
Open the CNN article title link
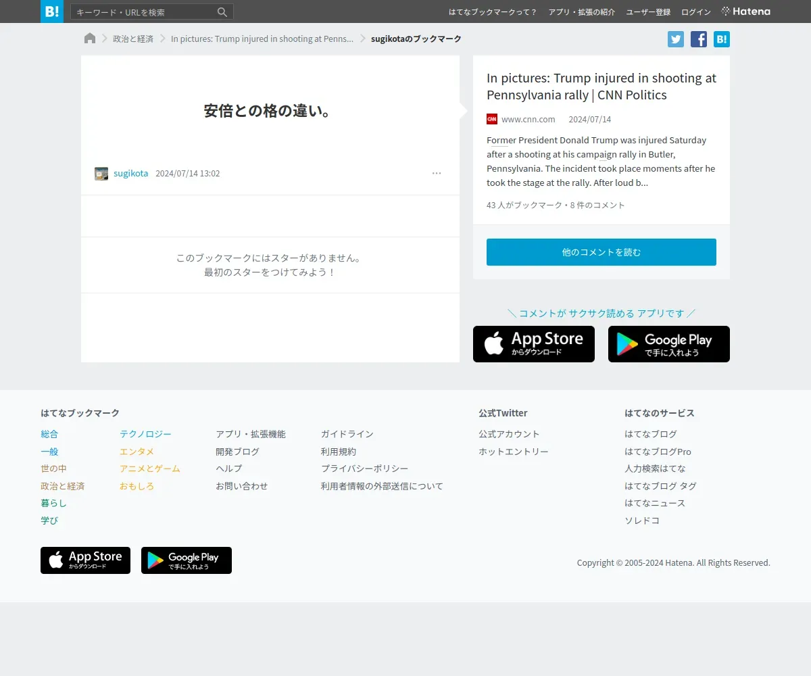coord(601,87)
